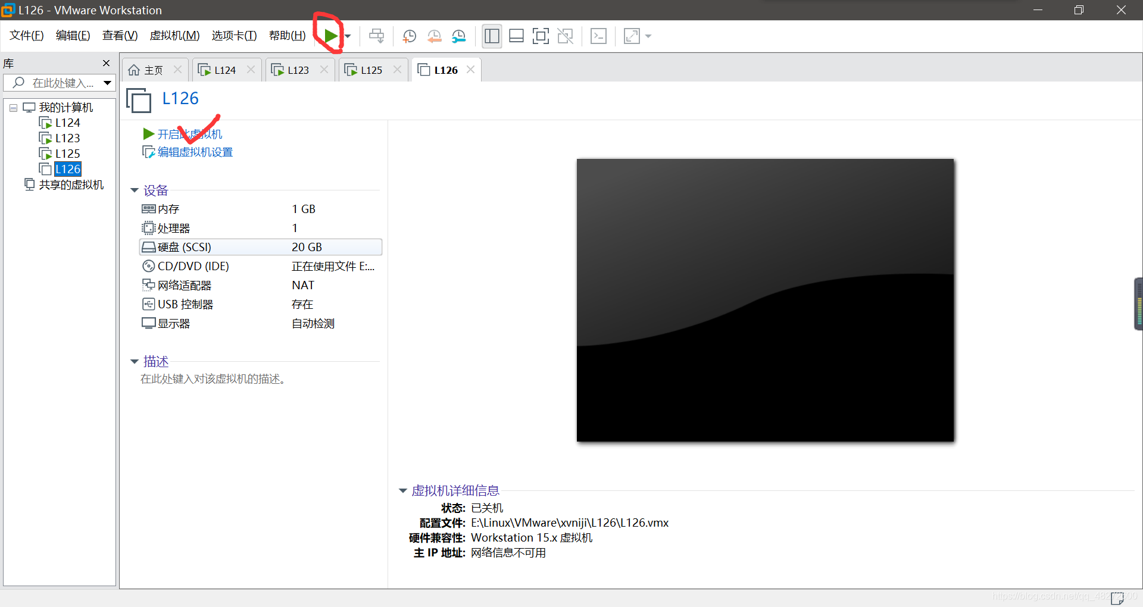Click the 我的计算机 computer icon
The height and width of the screenshot is (607, 1143).
click(29, 108)
